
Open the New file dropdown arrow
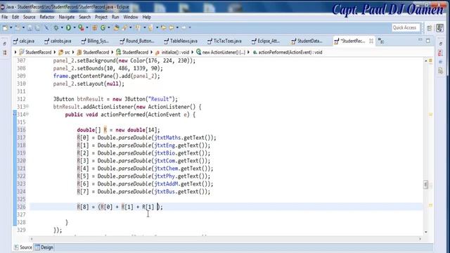pyautogui.click(x=11, y=28)
